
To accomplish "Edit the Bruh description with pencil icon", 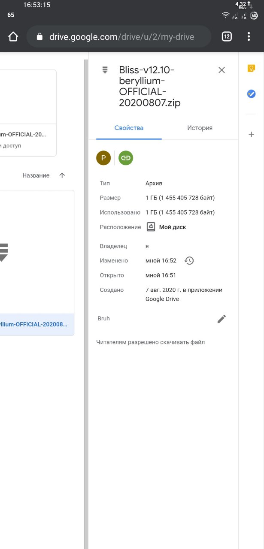I will coord(222,319).
